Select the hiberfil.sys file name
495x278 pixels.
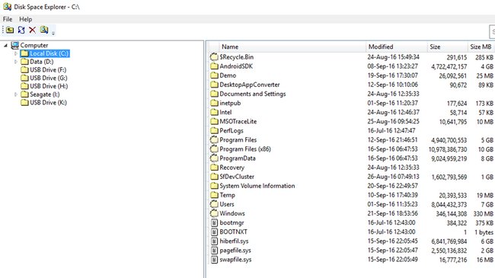coord(234,241)
